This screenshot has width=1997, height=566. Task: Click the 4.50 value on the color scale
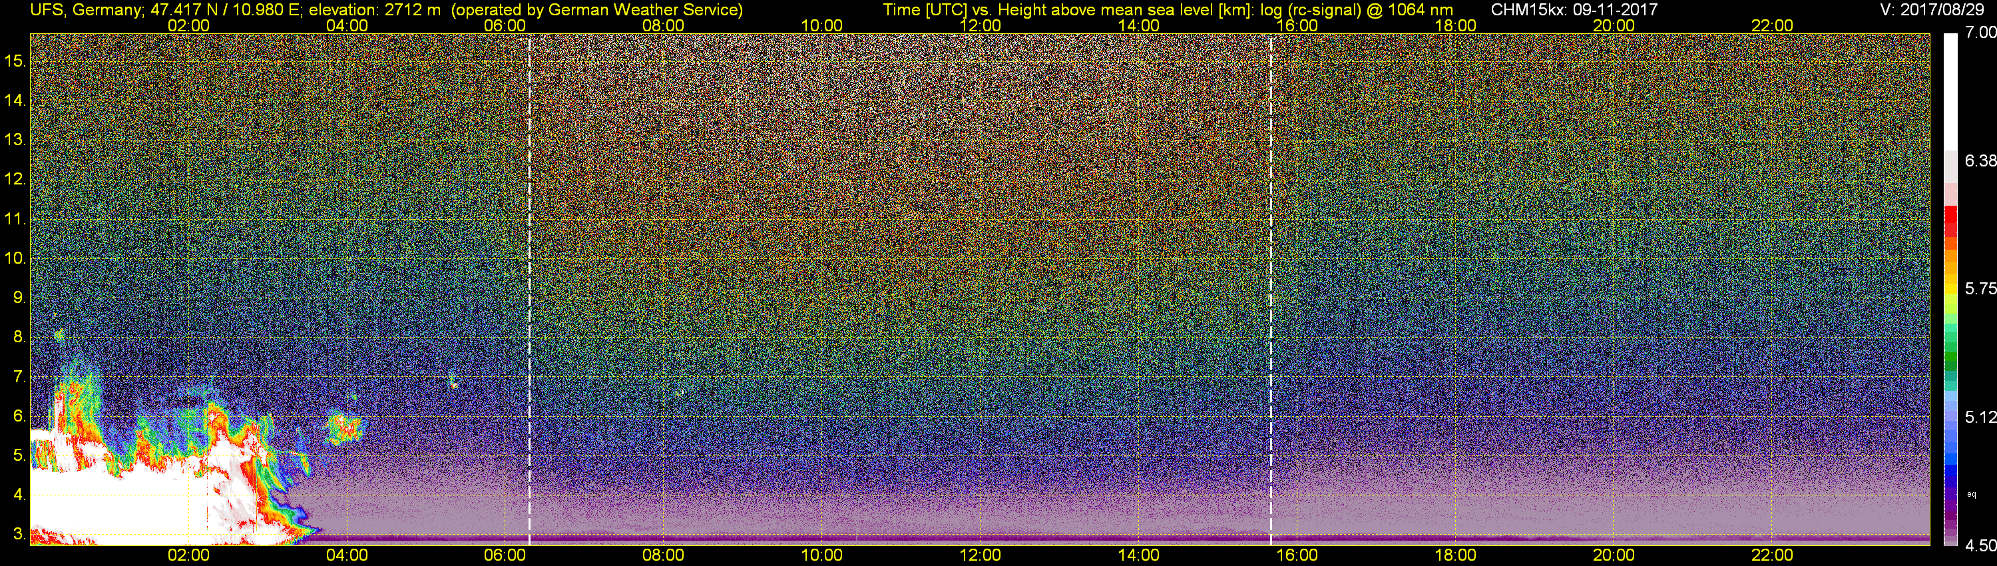click(x=1980, y=546)
